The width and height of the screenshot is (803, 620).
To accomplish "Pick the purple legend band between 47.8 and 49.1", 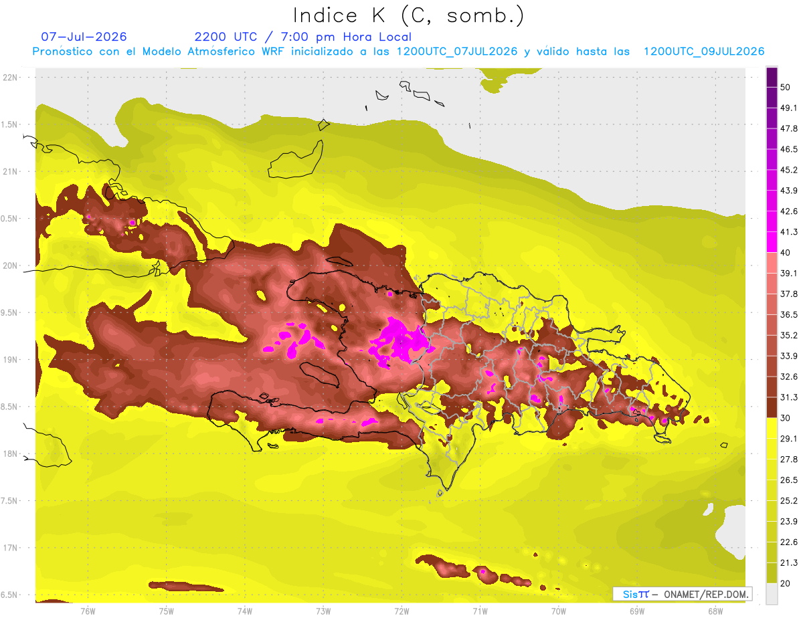I will coord(772,118).
